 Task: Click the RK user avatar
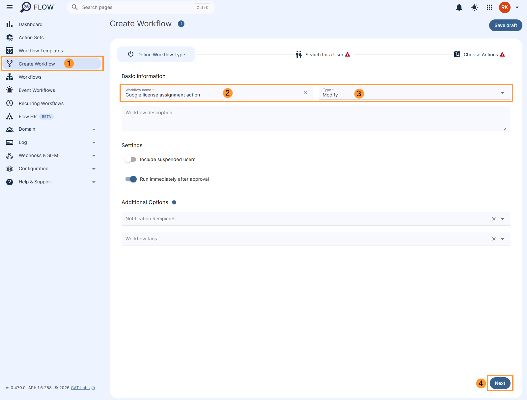point(505,7)
